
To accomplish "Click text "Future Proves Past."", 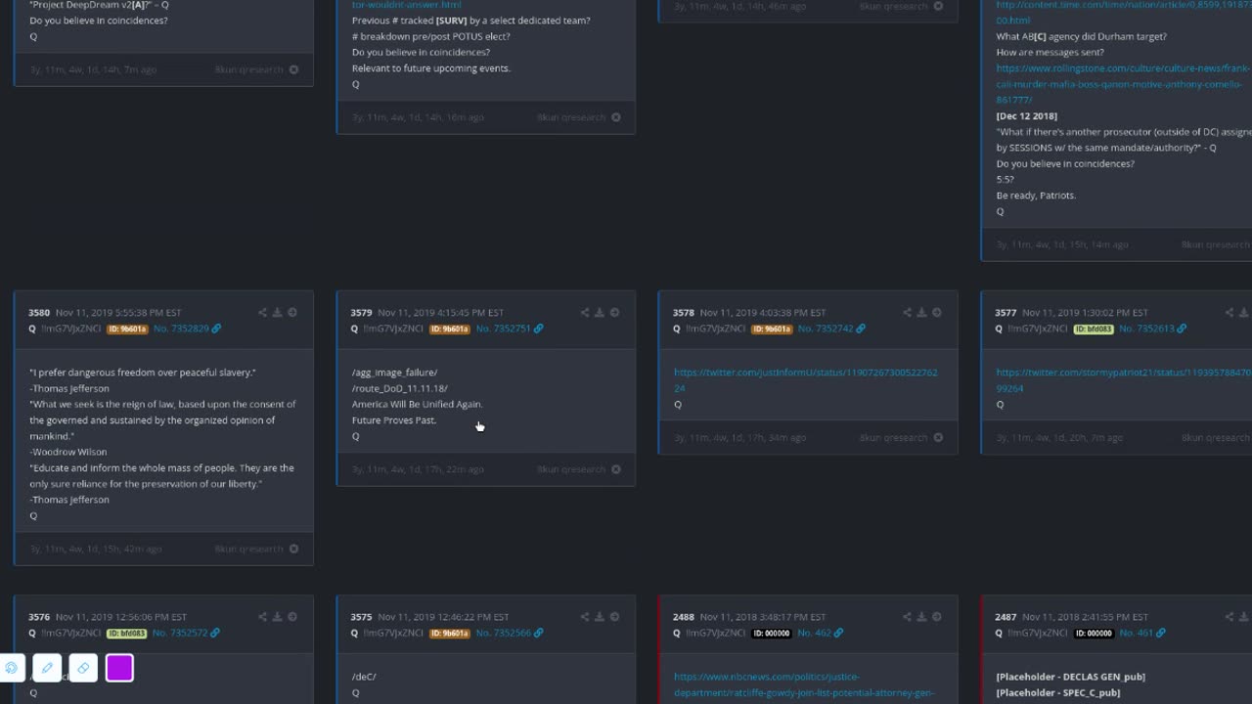I will [394, 419].
